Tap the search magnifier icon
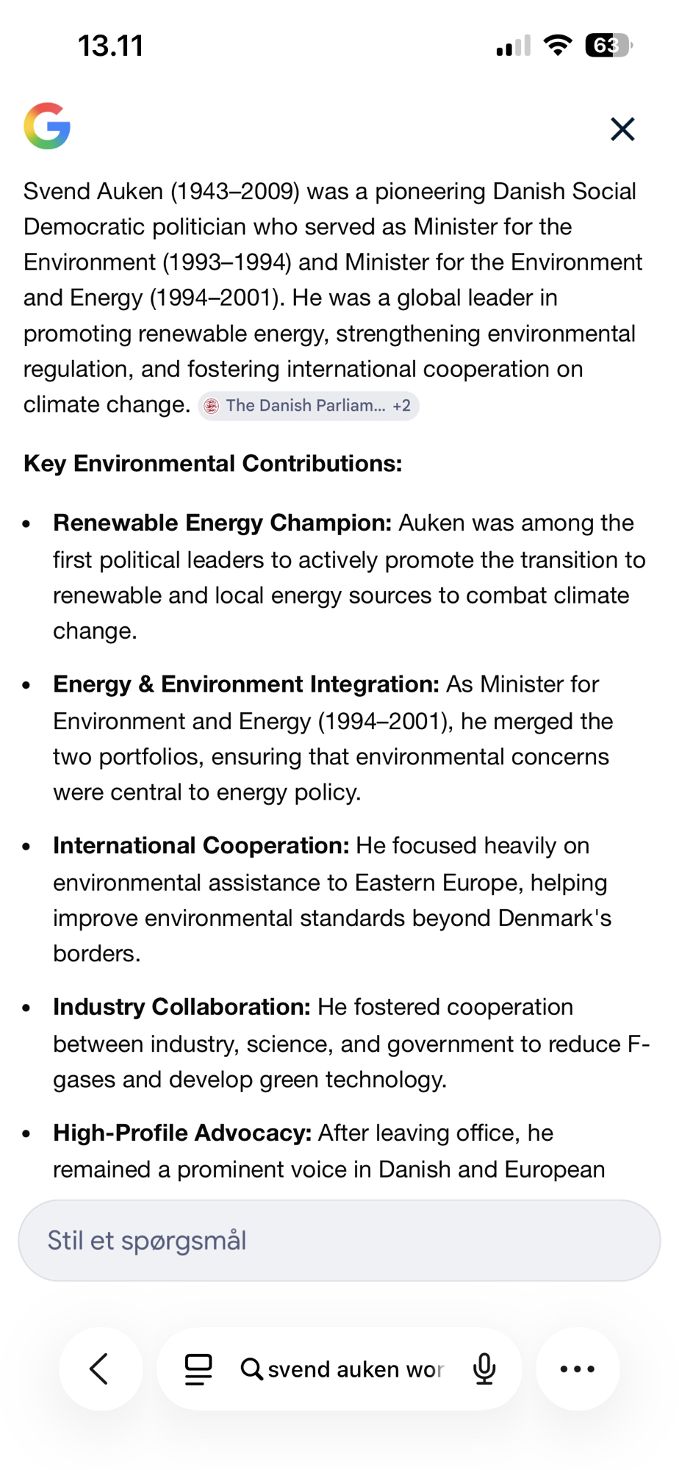This screenshot has width=679, height=1470. 251,1369
